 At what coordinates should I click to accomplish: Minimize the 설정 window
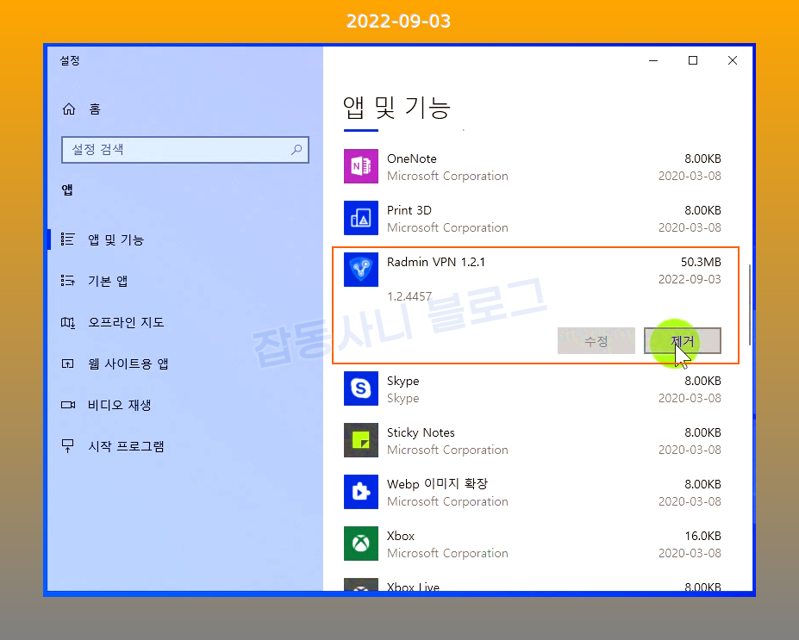(x=653, y=60)
